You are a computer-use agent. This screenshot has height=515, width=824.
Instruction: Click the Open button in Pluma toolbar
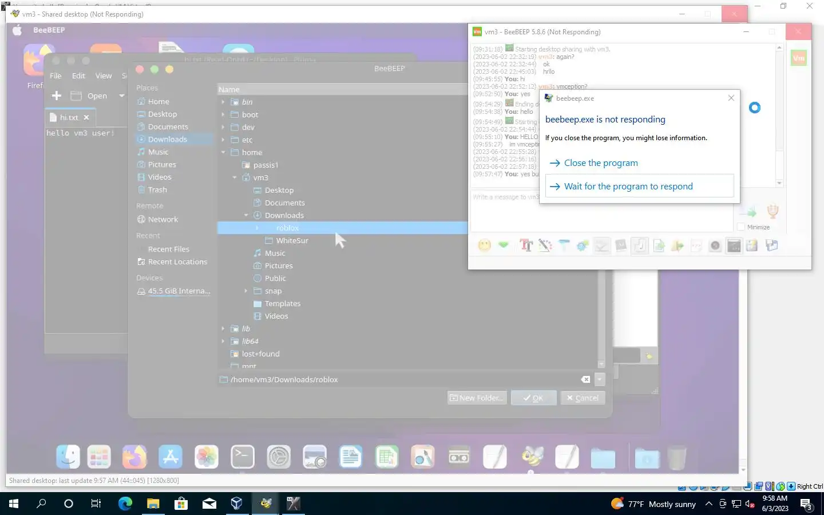[x=89, y=96]
